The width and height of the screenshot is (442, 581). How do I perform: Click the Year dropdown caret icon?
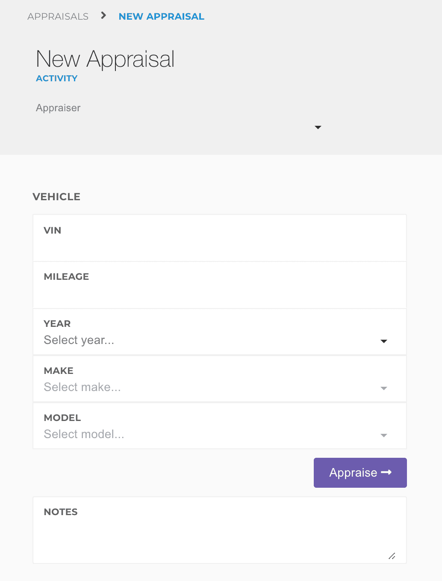point(383,341)
